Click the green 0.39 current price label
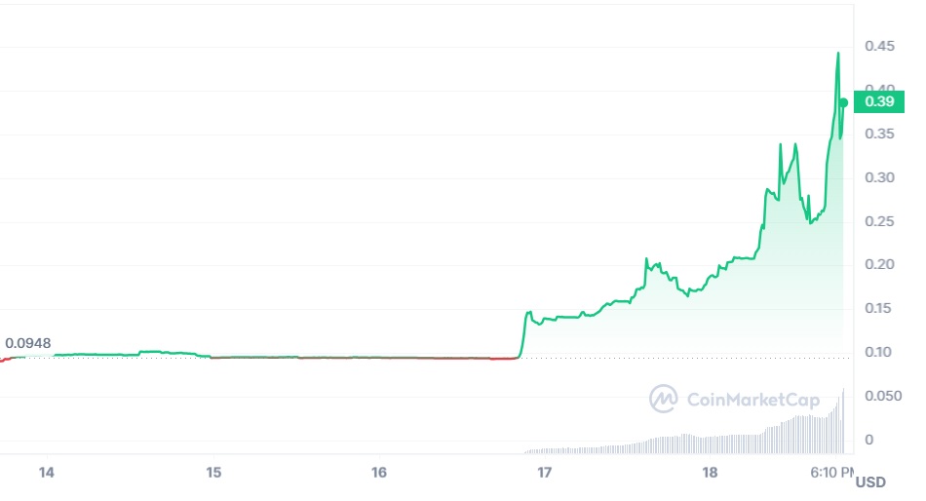The width and height of the screenshot is (926, 501). click(879, 101)
